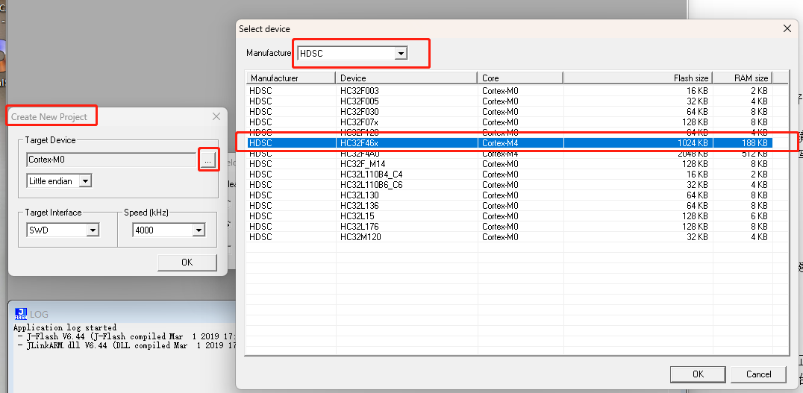This screenshot has height=393, width=803.
Task: Select the HC32F_M14 device row
Action: click(x=510, y=164)
